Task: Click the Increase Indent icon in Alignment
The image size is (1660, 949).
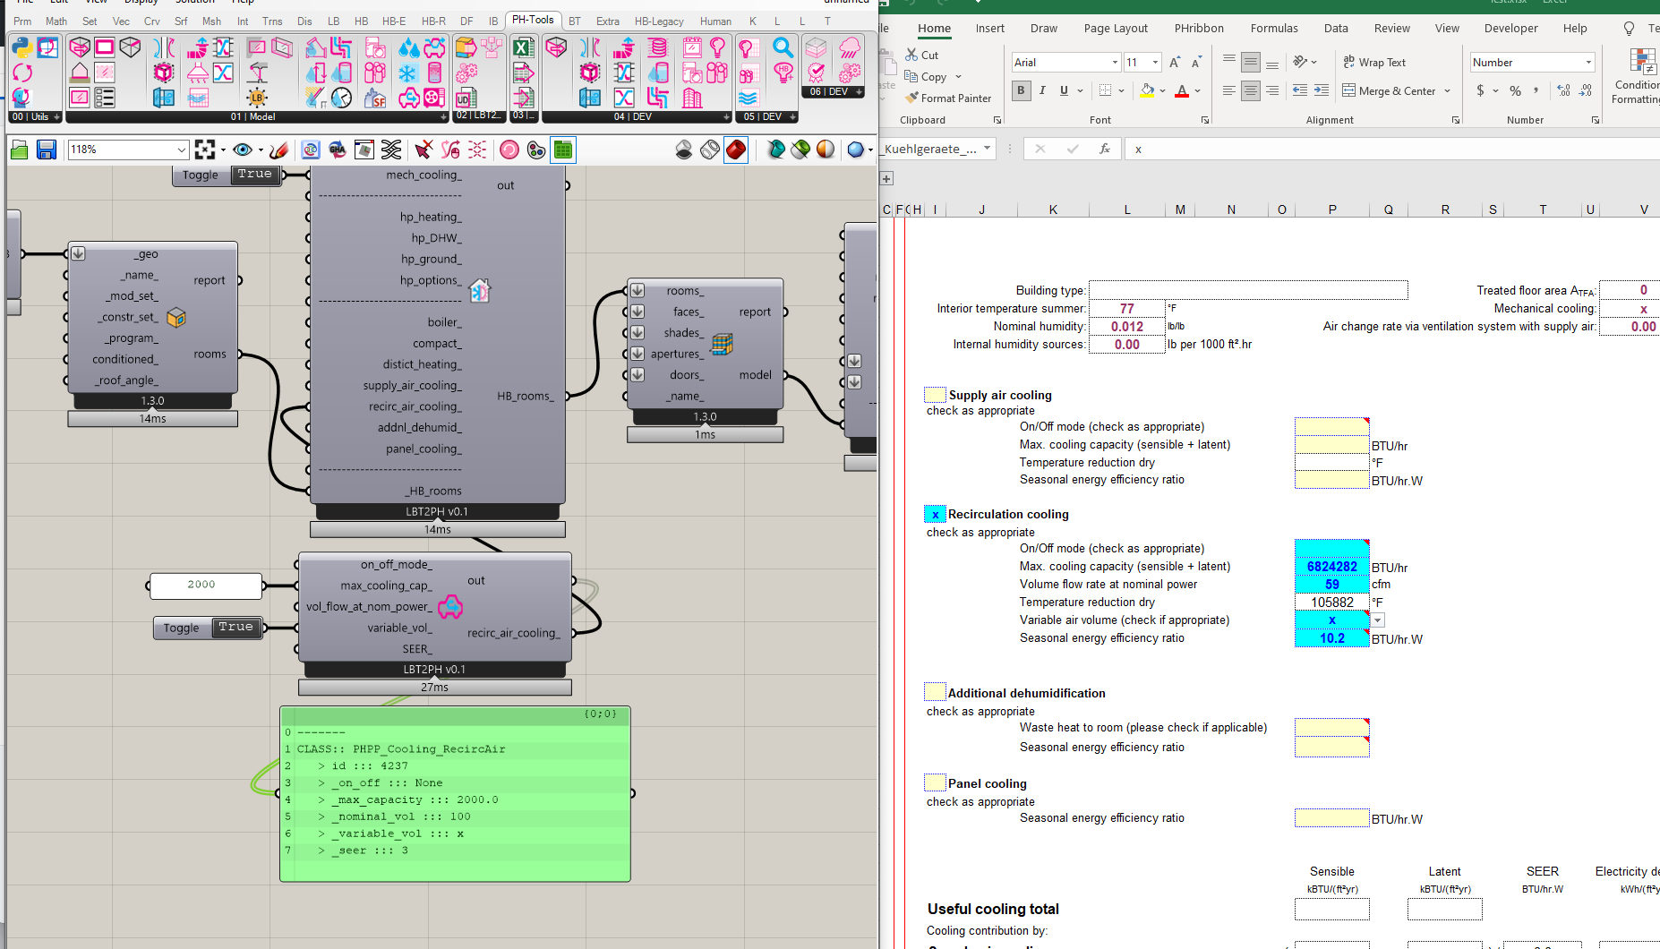Action: (x=1321, y=90)
